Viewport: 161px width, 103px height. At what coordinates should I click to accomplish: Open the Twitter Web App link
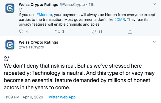(61, 97)
